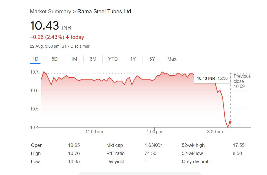
Task: Click the P/E ratio value 74.50
Action: [x=150, y=154]
